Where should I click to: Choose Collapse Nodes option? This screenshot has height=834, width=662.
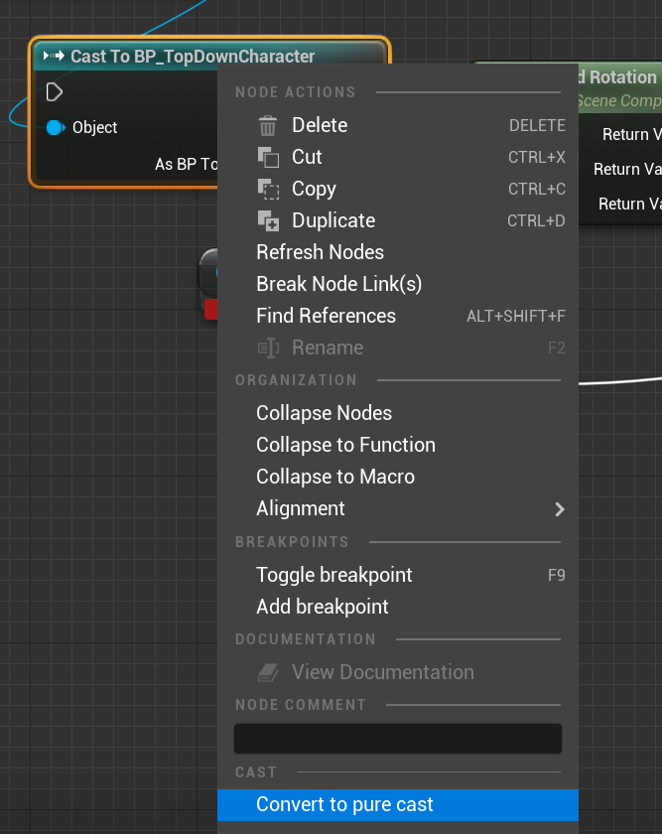pos(324,413)
